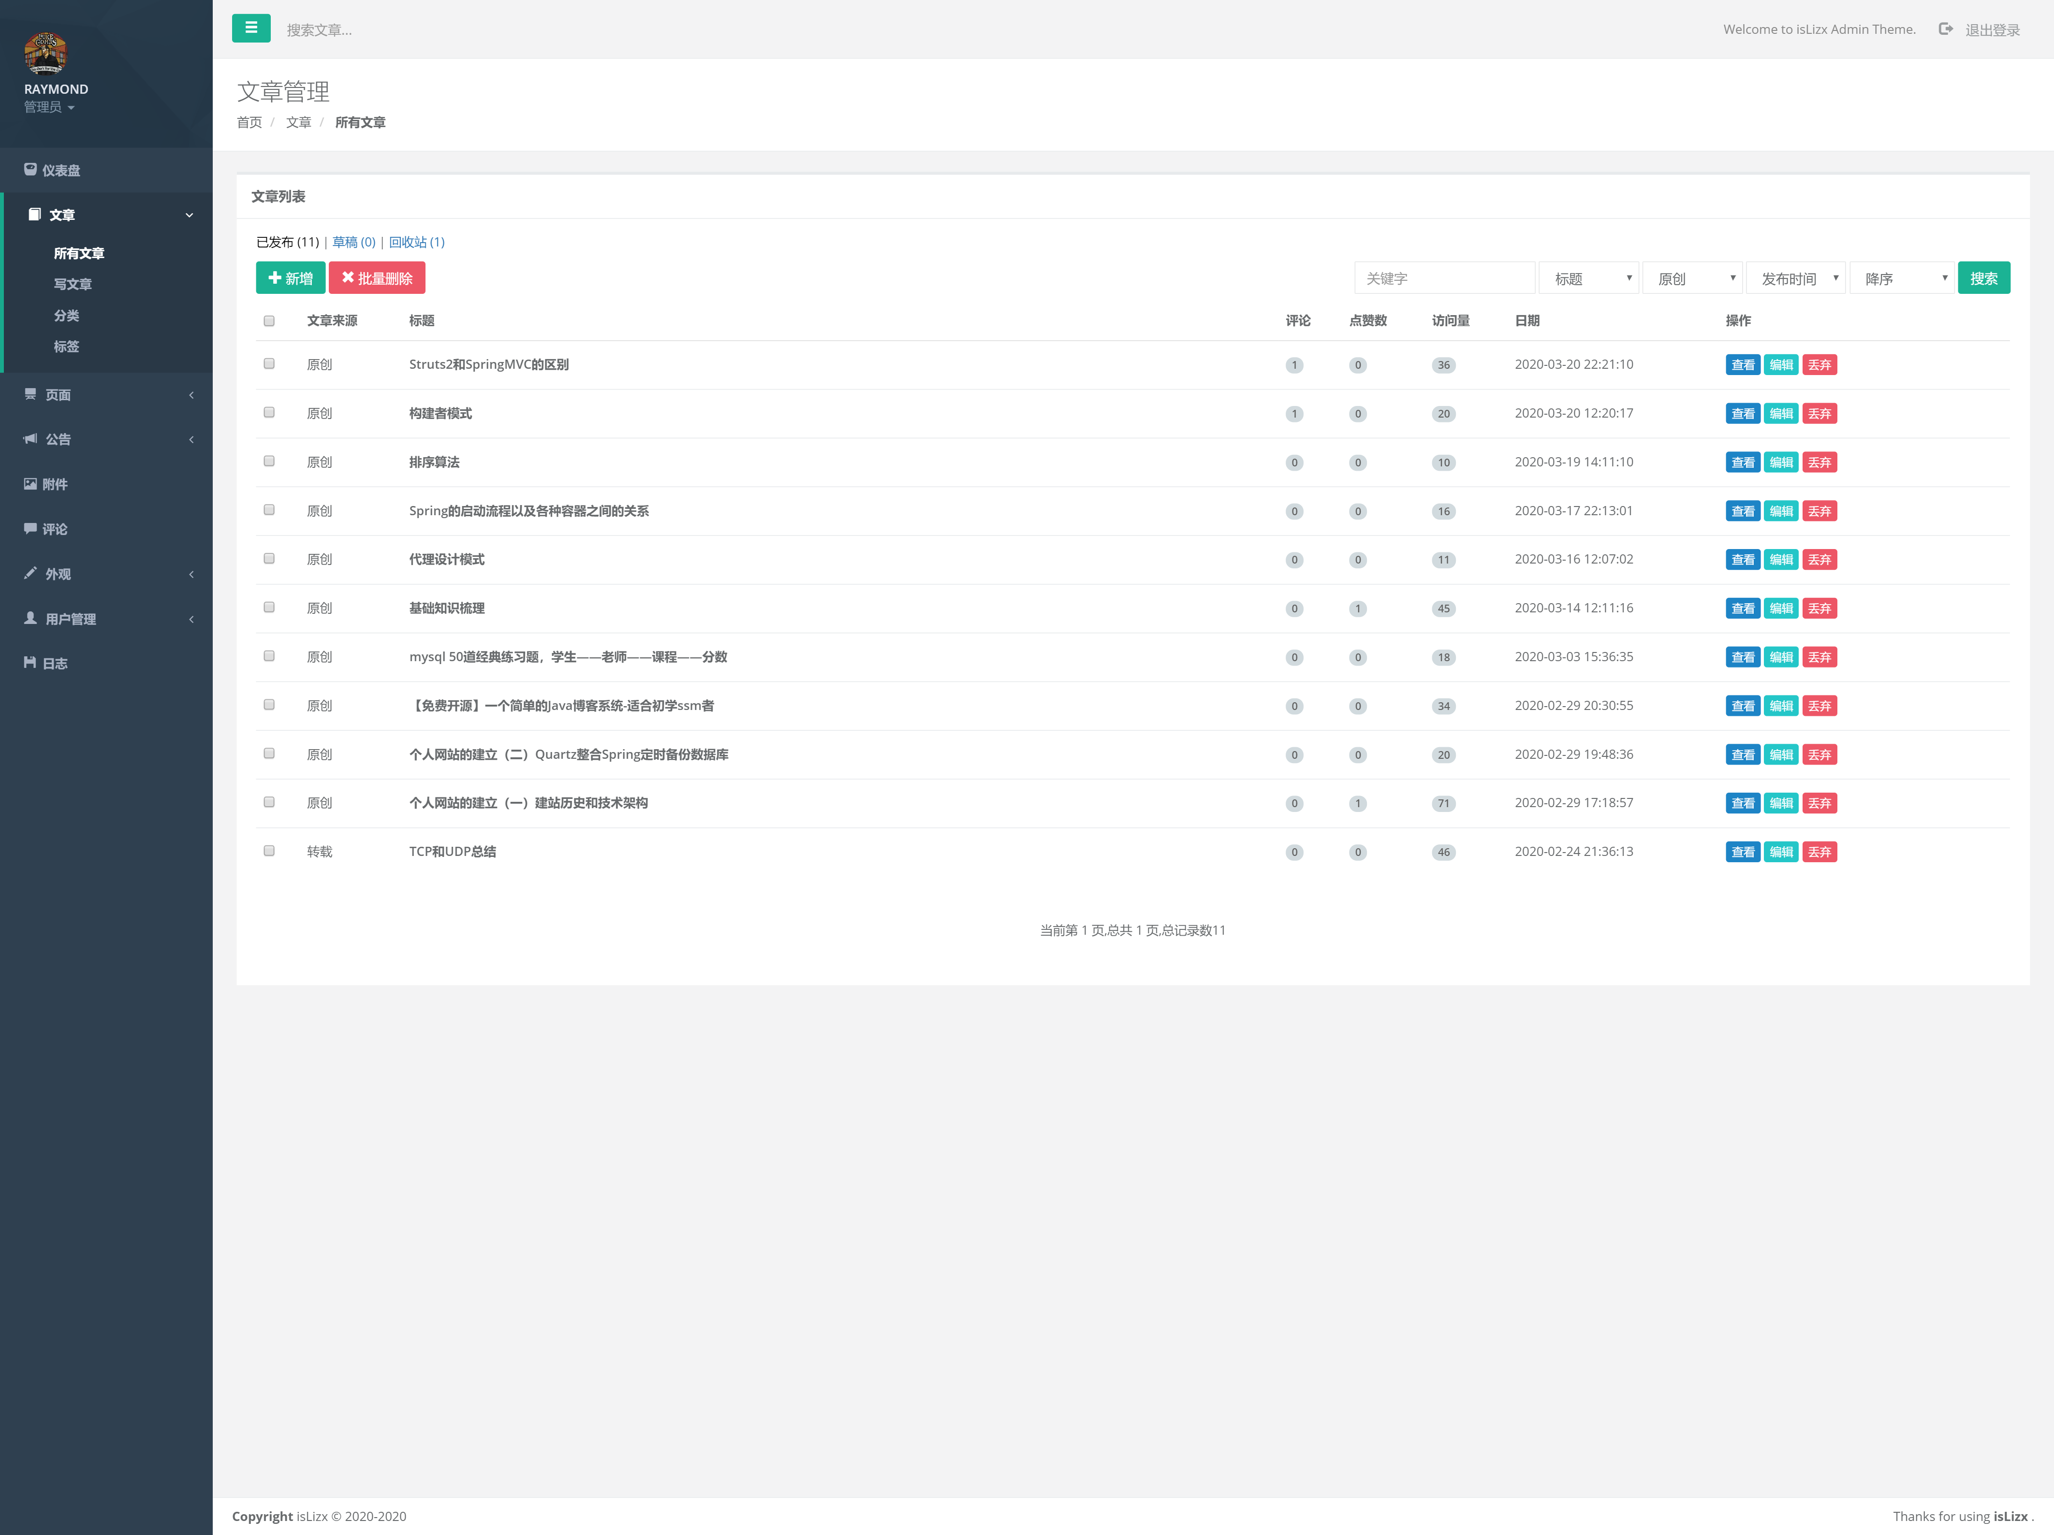This screenshot has width=2054, height=1535.
Task: Open the 发布时间 sort field dropdown
Action: click(1796, 278)
